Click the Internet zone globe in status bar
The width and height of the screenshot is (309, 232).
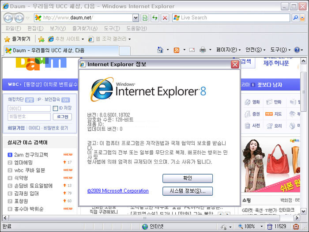pyautogui.click(x=145, y=226)
